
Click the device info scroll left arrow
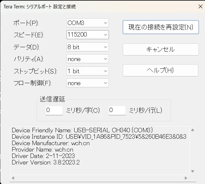coord(13,178)
